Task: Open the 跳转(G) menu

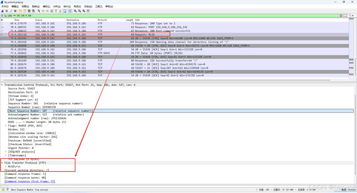Action: click(x=36, y=6)
